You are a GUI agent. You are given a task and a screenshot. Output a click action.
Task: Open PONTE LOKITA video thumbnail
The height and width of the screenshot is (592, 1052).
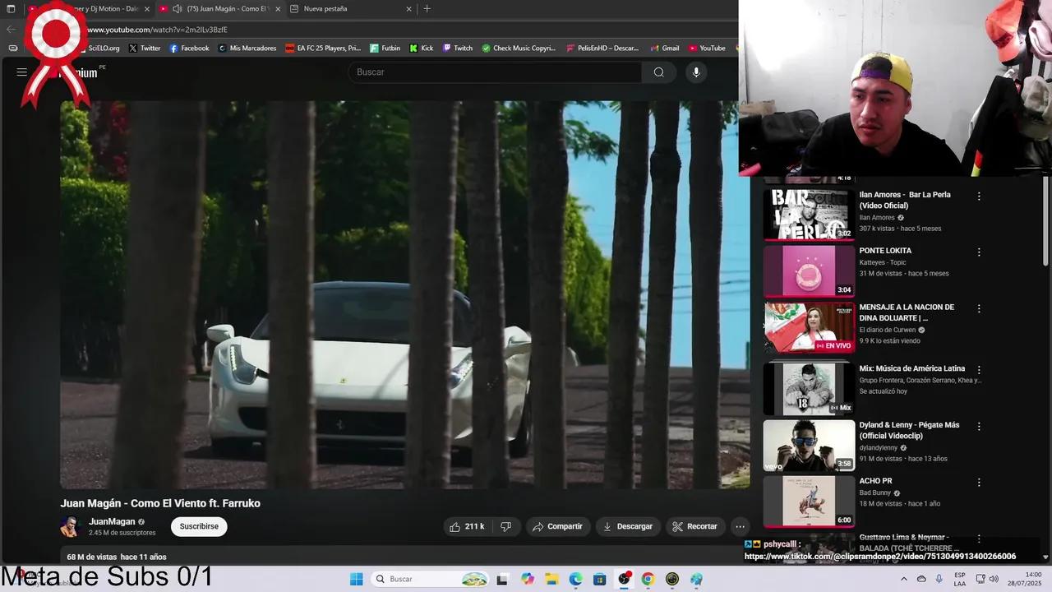pyautogui.click(x=809, y=271)
